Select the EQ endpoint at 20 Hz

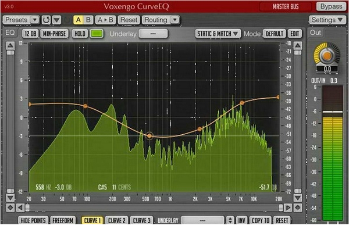click(x=30, y=104)
